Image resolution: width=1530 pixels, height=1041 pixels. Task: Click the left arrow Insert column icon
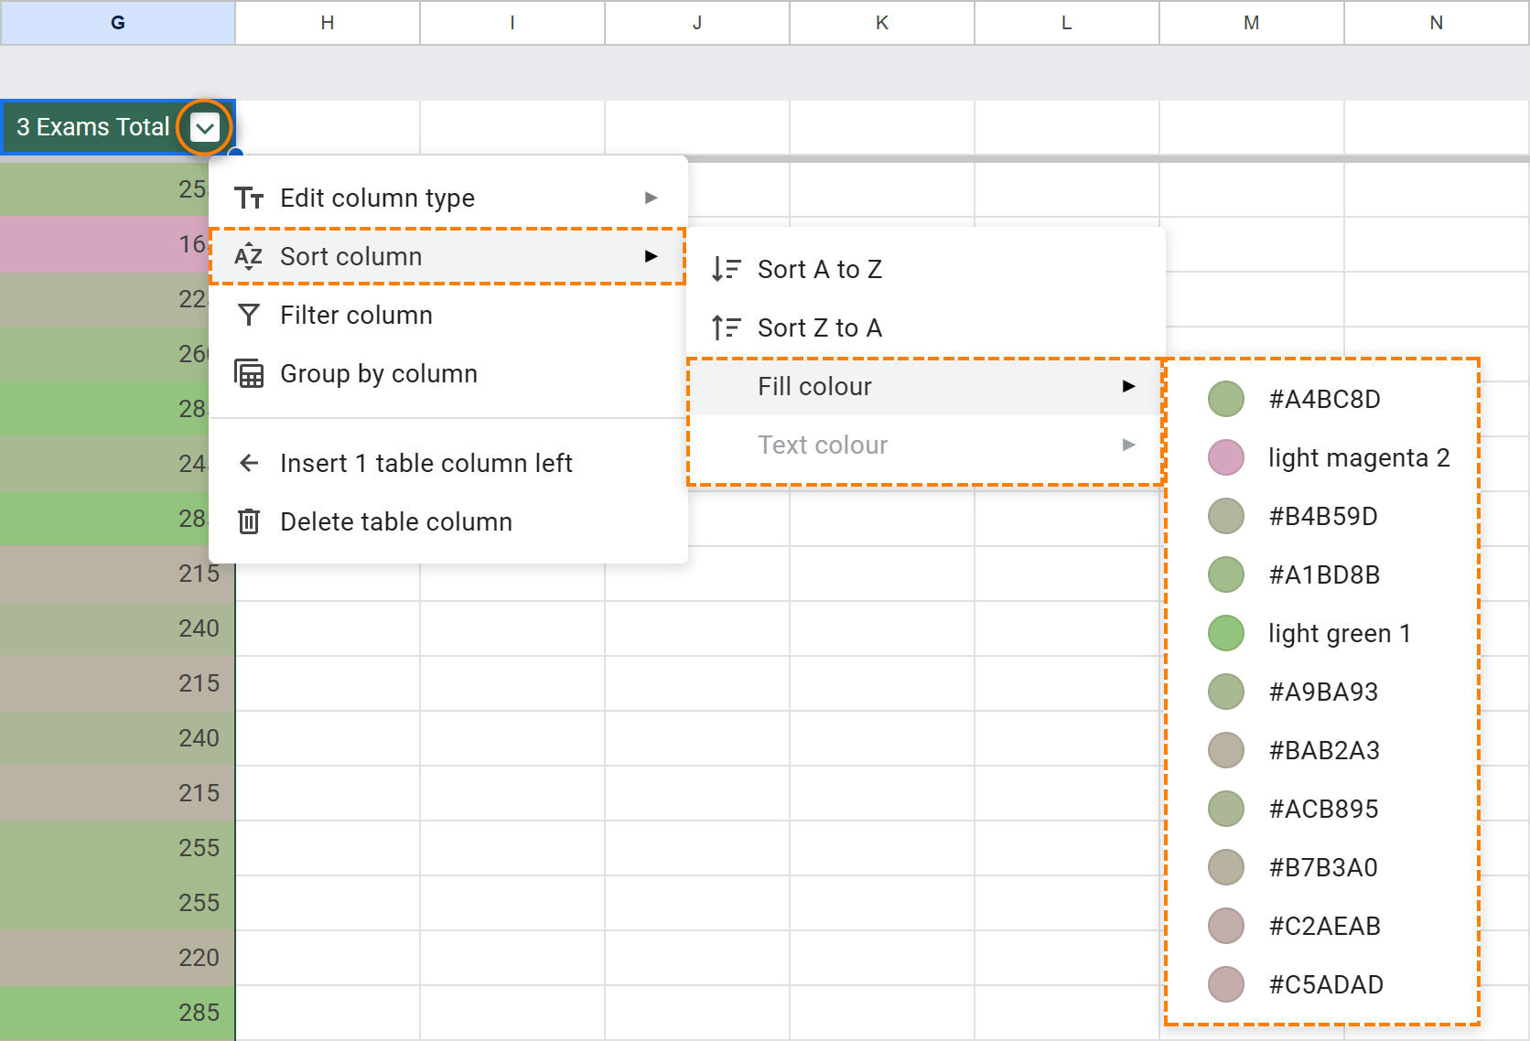249,463
